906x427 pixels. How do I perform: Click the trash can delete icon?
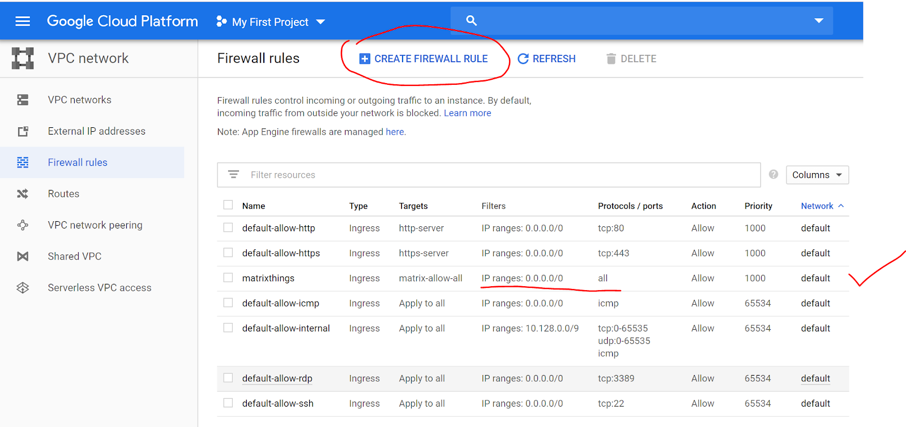611,59
